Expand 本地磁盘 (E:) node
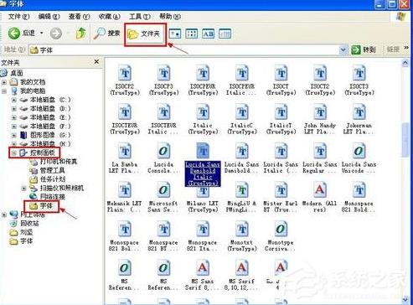Image resolution: width=413 pixels, height=305 pixels. [x=13, y=117]
